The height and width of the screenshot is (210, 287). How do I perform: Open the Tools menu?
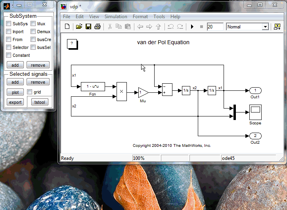(x=159, y=17)
